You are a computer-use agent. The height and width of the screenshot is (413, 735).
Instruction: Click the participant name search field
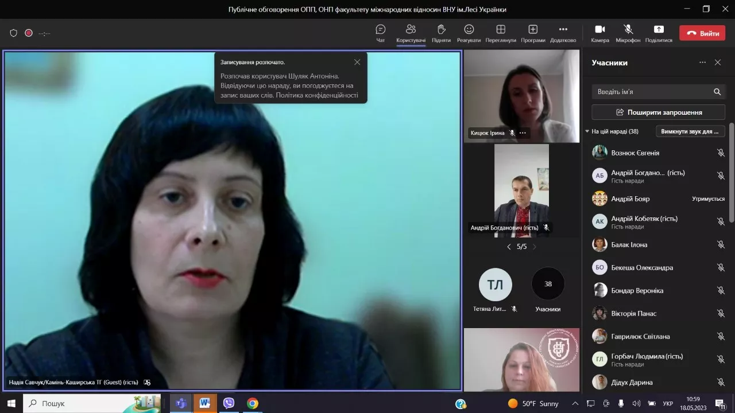(x=652, y=92)
